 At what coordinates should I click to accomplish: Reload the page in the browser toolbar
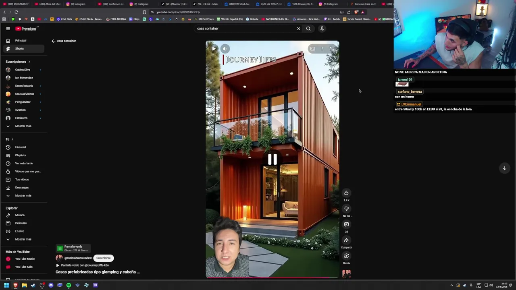tap(16, 12)
